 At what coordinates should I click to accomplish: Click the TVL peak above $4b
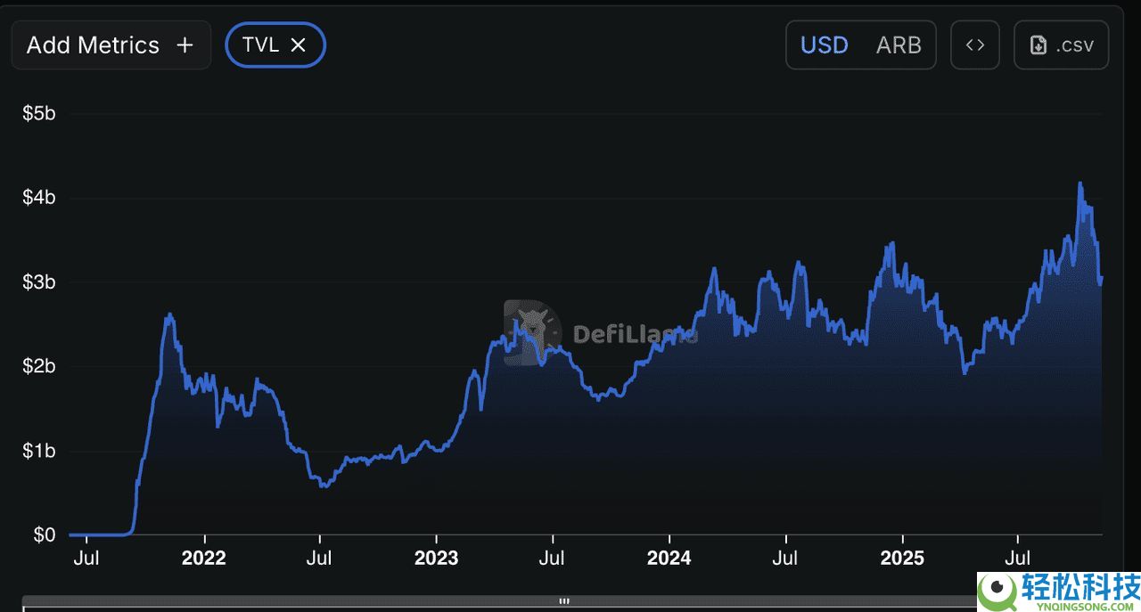[x=1080, y=184]
